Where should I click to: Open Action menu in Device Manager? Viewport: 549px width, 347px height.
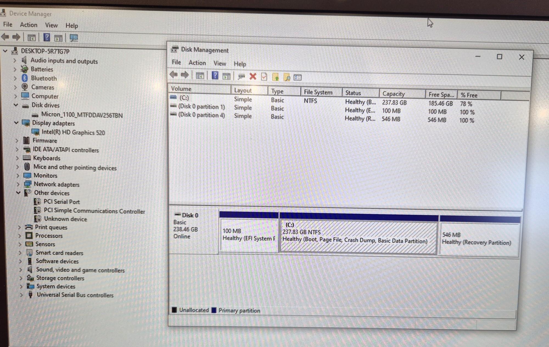click(x=29, y=25)
